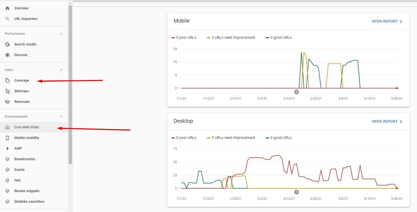Collapse the Index section chevron
Screen dimensions: 417x212
[x=62, y=70]
